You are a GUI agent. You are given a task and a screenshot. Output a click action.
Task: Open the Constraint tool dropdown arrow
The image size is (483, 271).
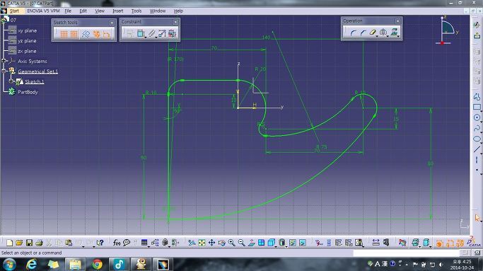[x=145, y=37]
